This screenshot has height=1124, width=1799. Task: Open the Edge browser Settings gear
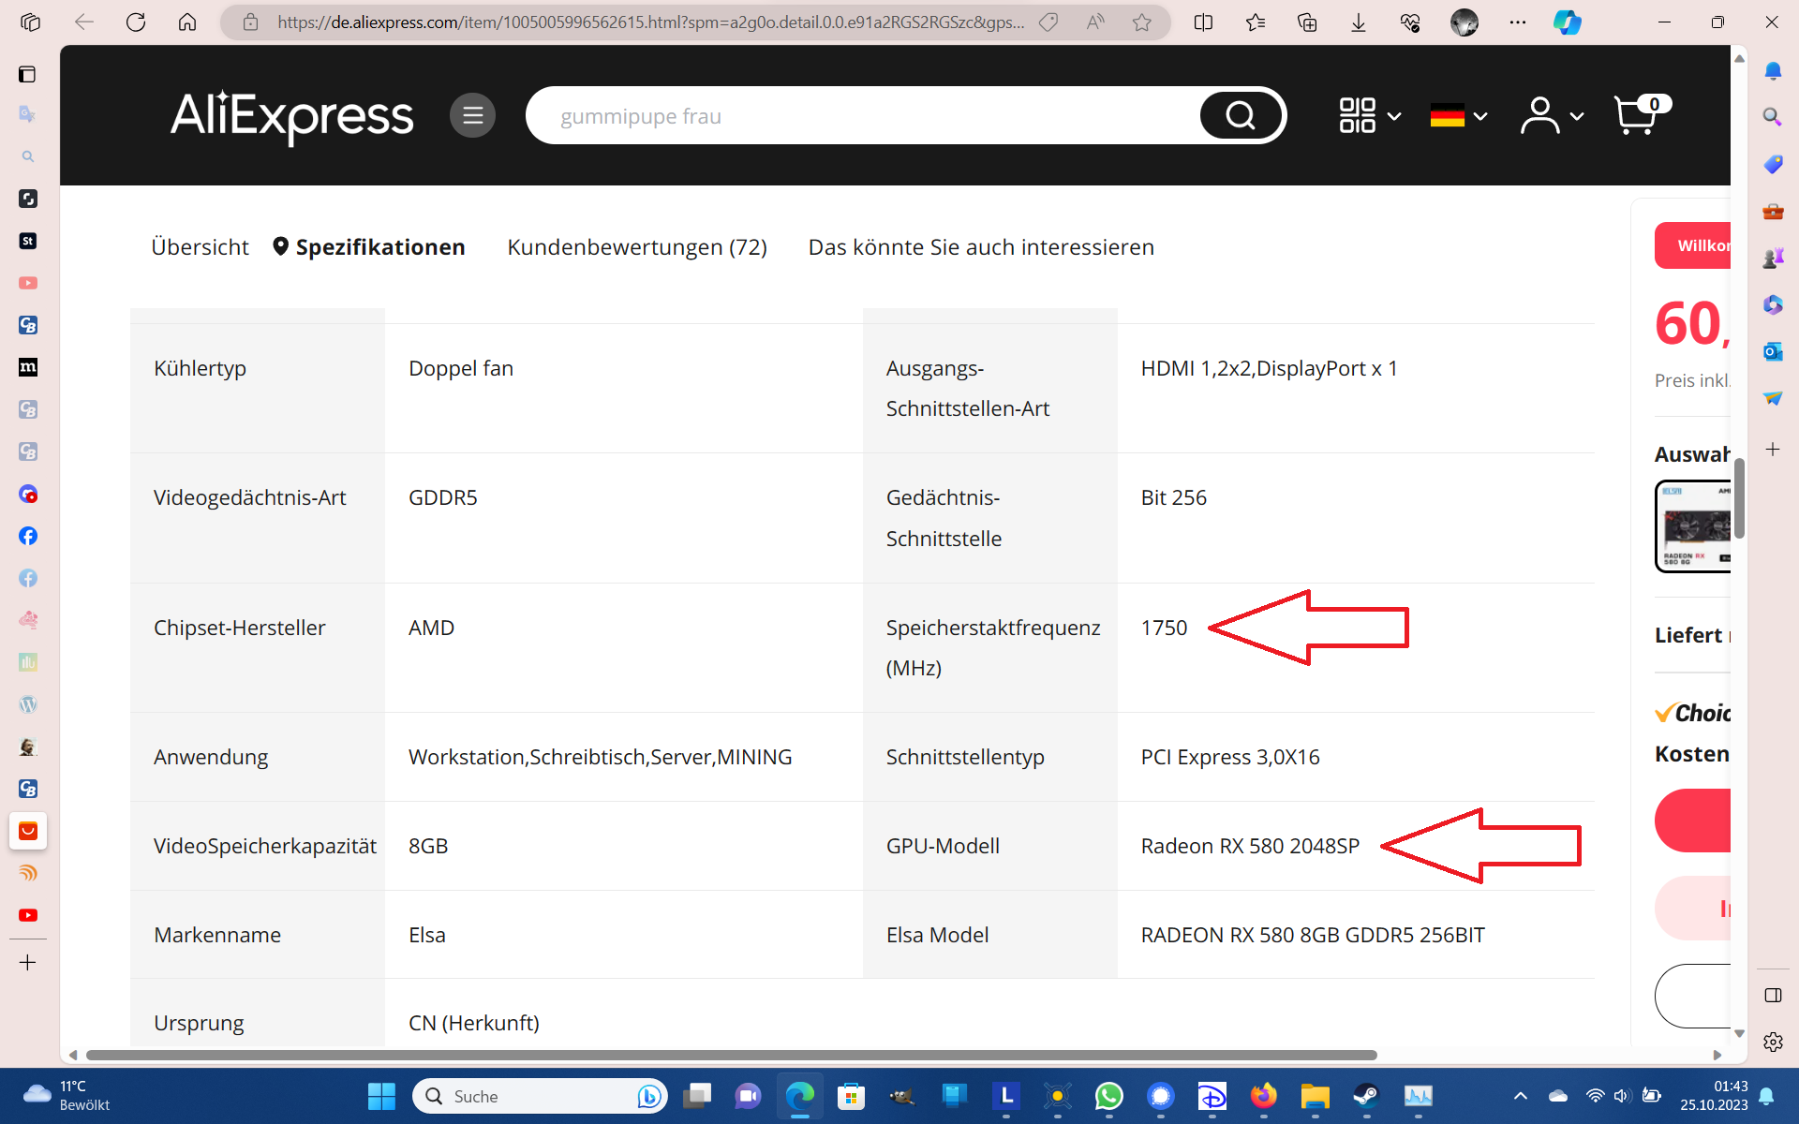click(x=1773, y=1042)
